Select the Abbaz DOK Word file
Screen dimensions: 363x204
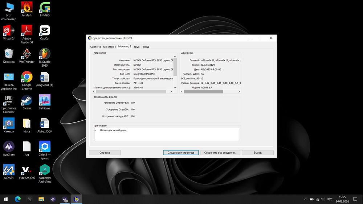point(45,125)
